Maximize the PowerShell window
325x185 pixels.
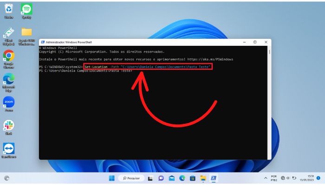tap(255, 42)
